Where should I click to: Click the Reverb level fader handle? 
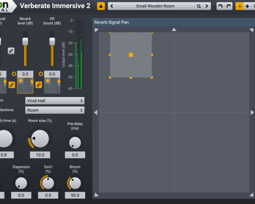click(25, 41)
